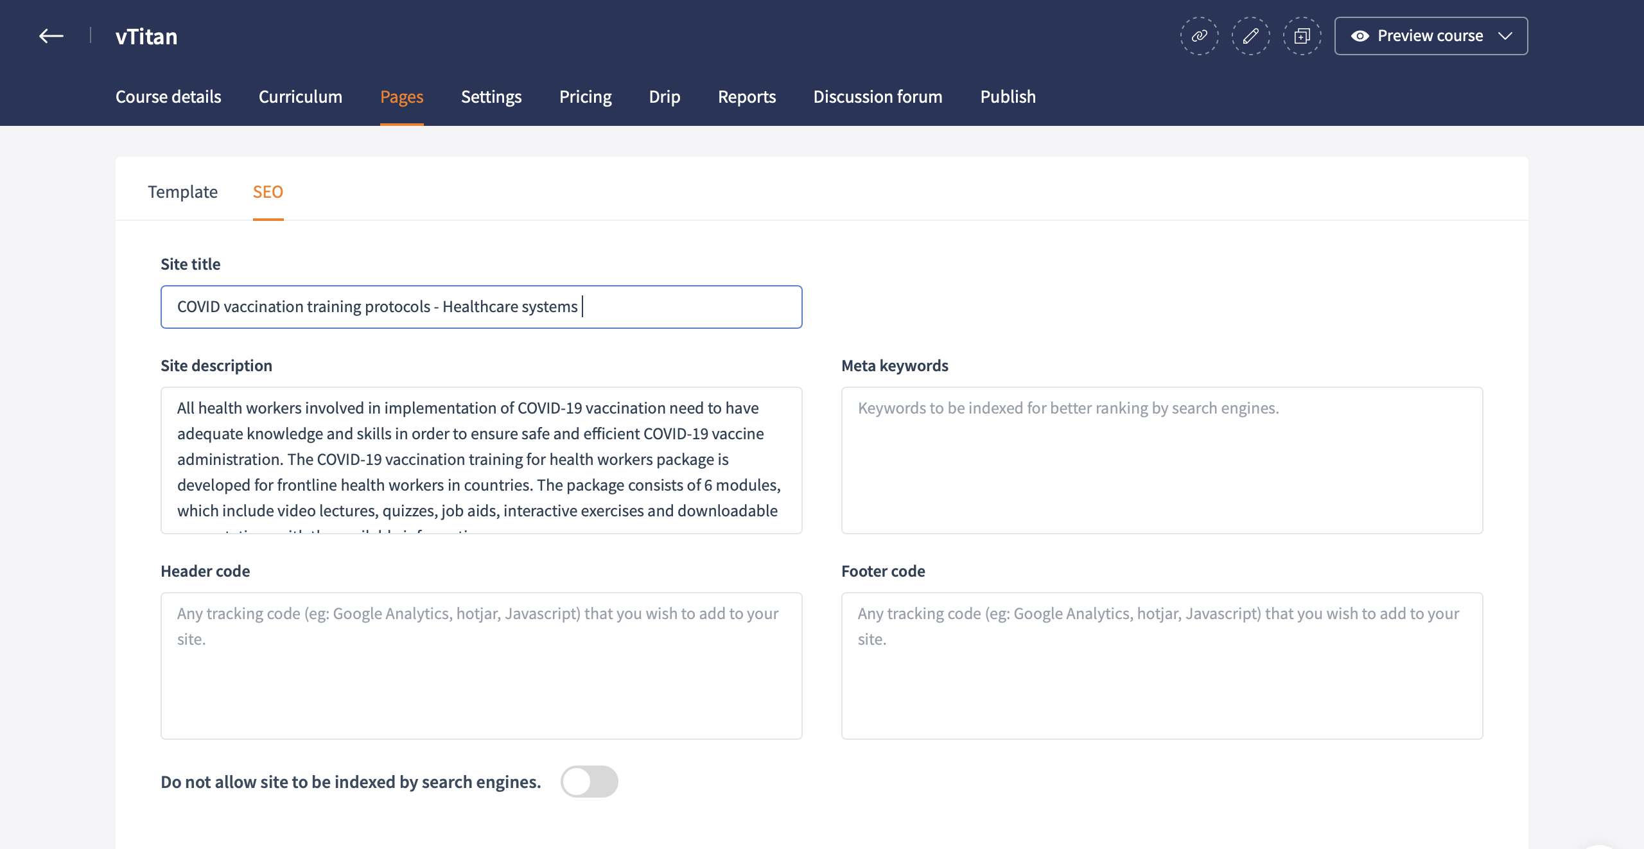Click the duplicate course icon

[x=1302, y=36]
